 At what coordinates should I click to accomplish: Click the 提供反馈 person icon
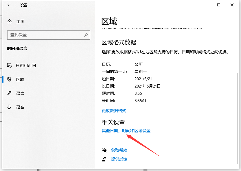[104, 159]
